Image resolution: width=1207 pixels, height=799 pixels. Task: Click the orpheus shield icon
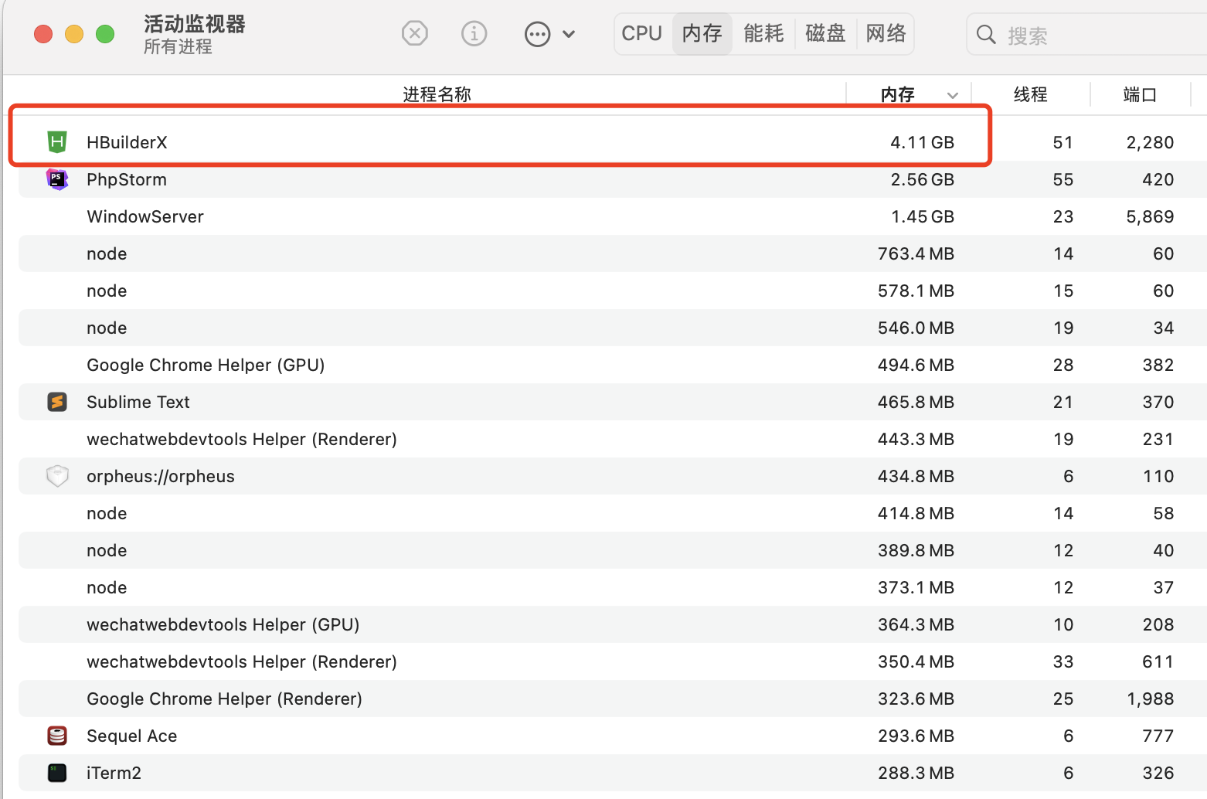(x=57, y=476)
